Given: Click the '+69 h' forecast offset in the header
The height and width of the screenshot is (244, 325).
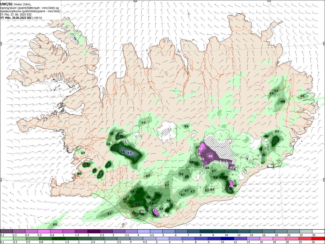Looking at the screenshot, I should click(37, 18).
